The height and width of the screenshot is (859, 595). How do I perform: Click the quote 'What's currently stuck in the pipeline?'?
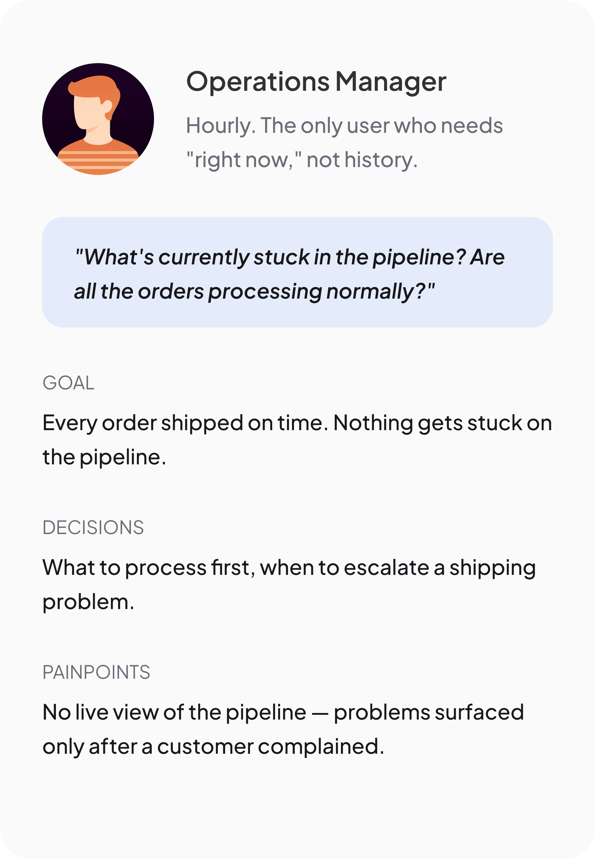point(270,258)
